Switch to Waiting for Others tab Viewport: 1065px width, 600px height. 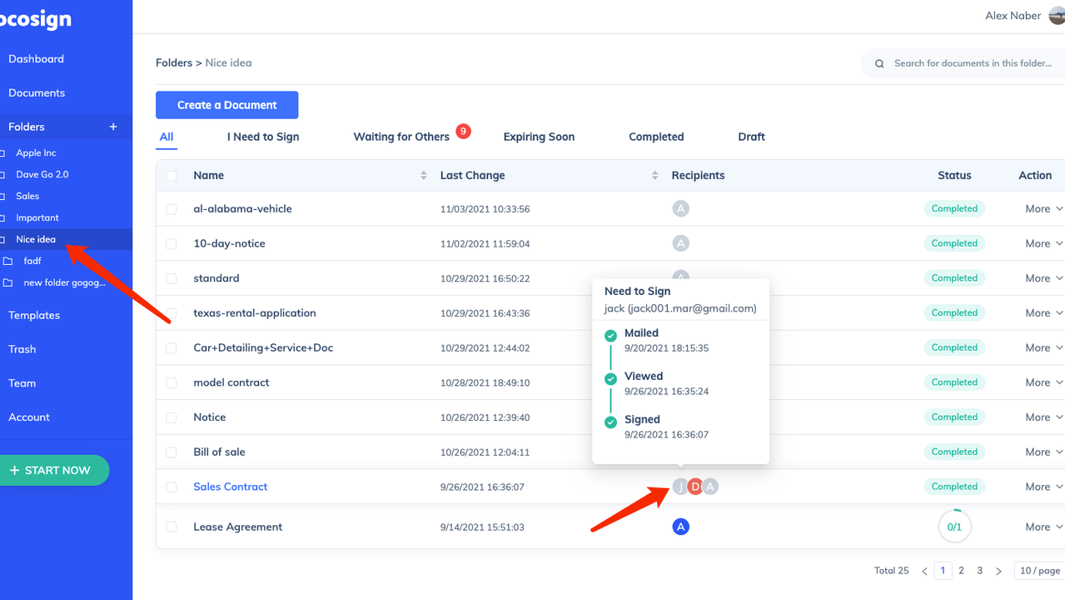[401, 137]
